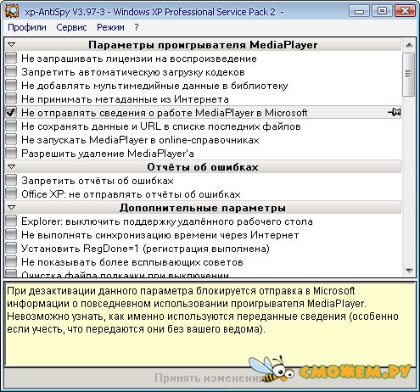Open the '?' help menu
This screenshot has width=420, height=392.
pyautogui.click(x=137, y=27)
